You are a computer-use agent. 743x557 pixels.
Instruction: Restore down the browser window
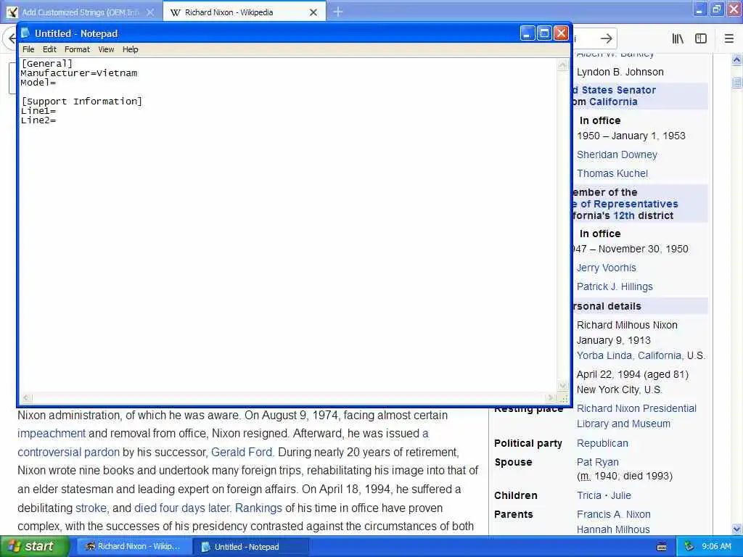[x=716, y=9]
